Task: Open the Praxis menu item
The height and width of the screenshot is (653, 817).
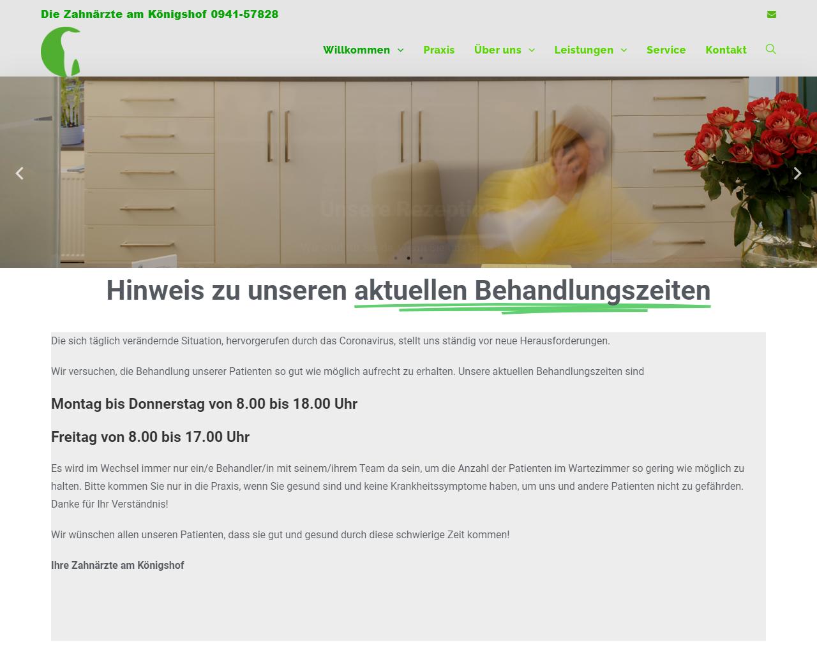Action: [438, 50]
